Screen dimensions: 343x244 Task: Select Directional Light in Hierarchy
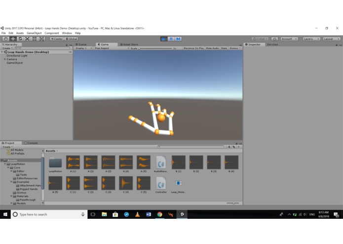coord(17,56)
